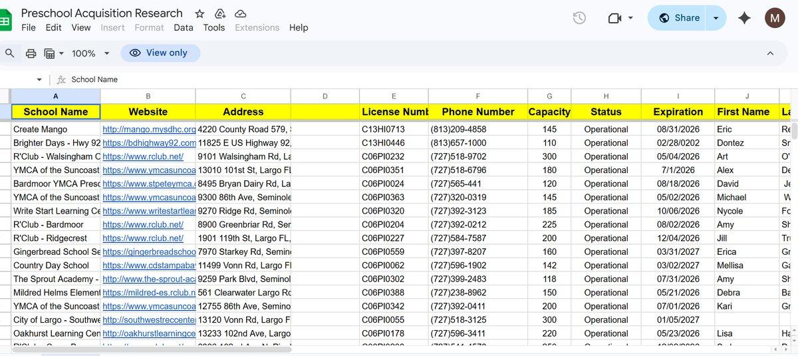Screen dimensions: 798x356
Task: Select the Expiration header cell
Action: point(678,112)
